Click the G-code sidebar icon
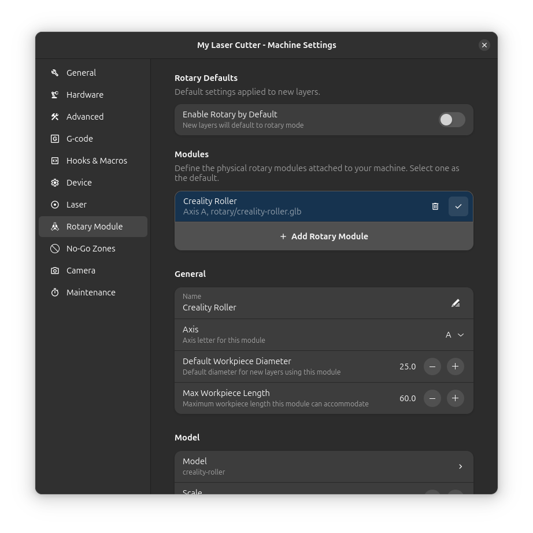The height and width of the screenshot is (533, 533). tap(54, 139)
